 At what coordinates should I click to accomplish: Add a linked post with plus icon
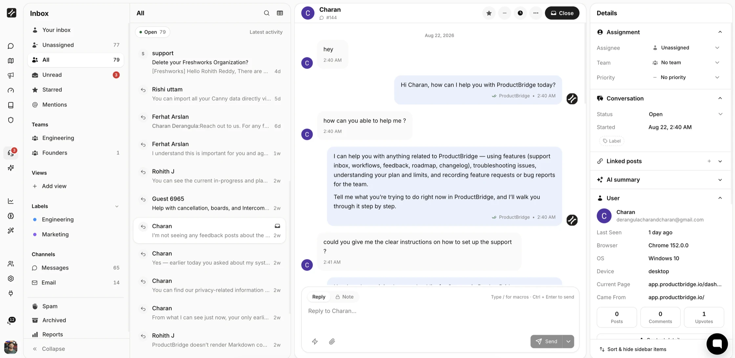709,161
